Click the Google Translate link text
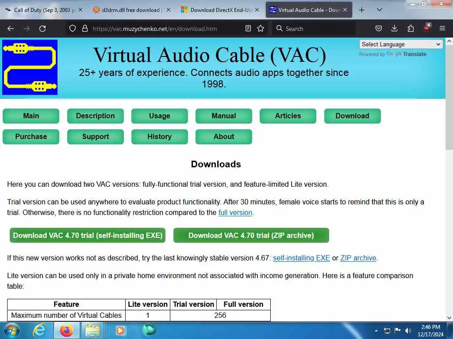 [407, 54]
